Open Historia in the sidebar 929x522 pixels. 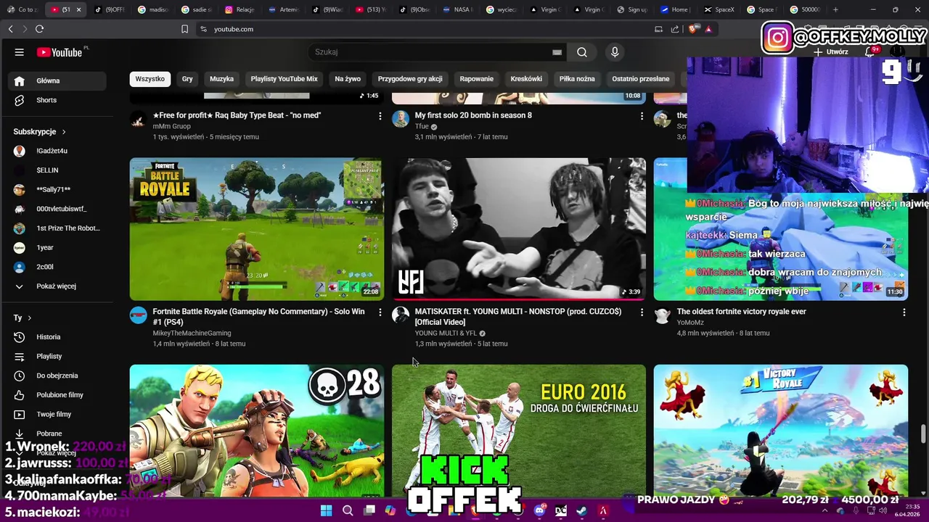point(57,337)
